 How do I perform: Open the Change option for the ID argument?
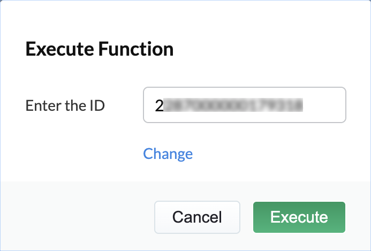(168, 154)
